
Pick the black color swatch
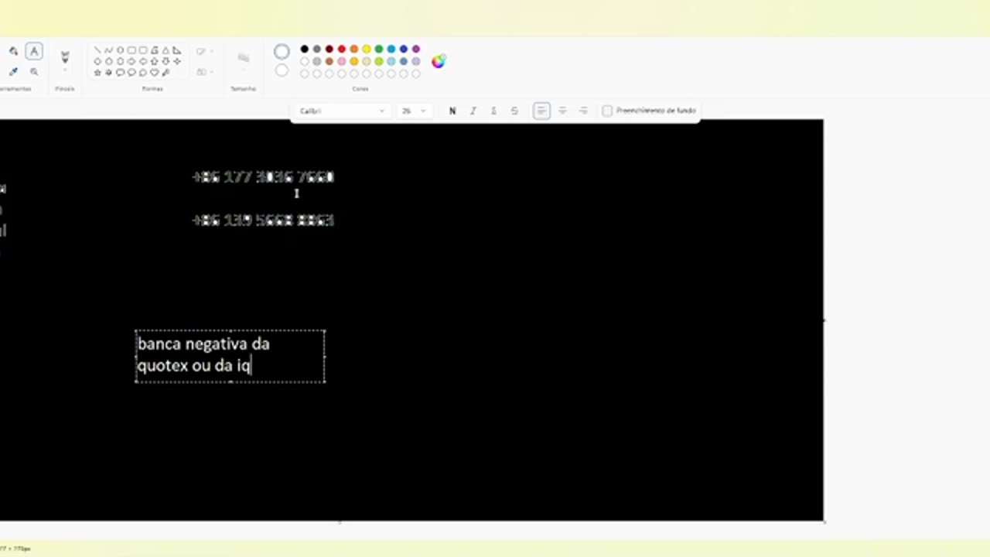304,49
